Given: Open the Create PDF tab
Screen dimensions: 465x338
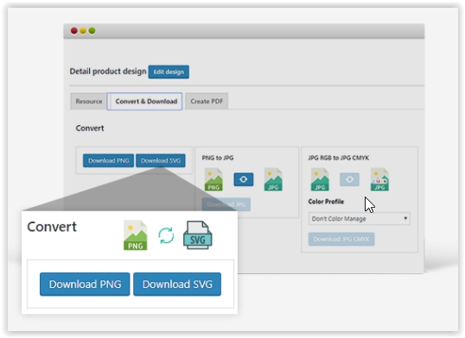Looking at the screenshot, I should pyautogui.click(x=207, y=101).
